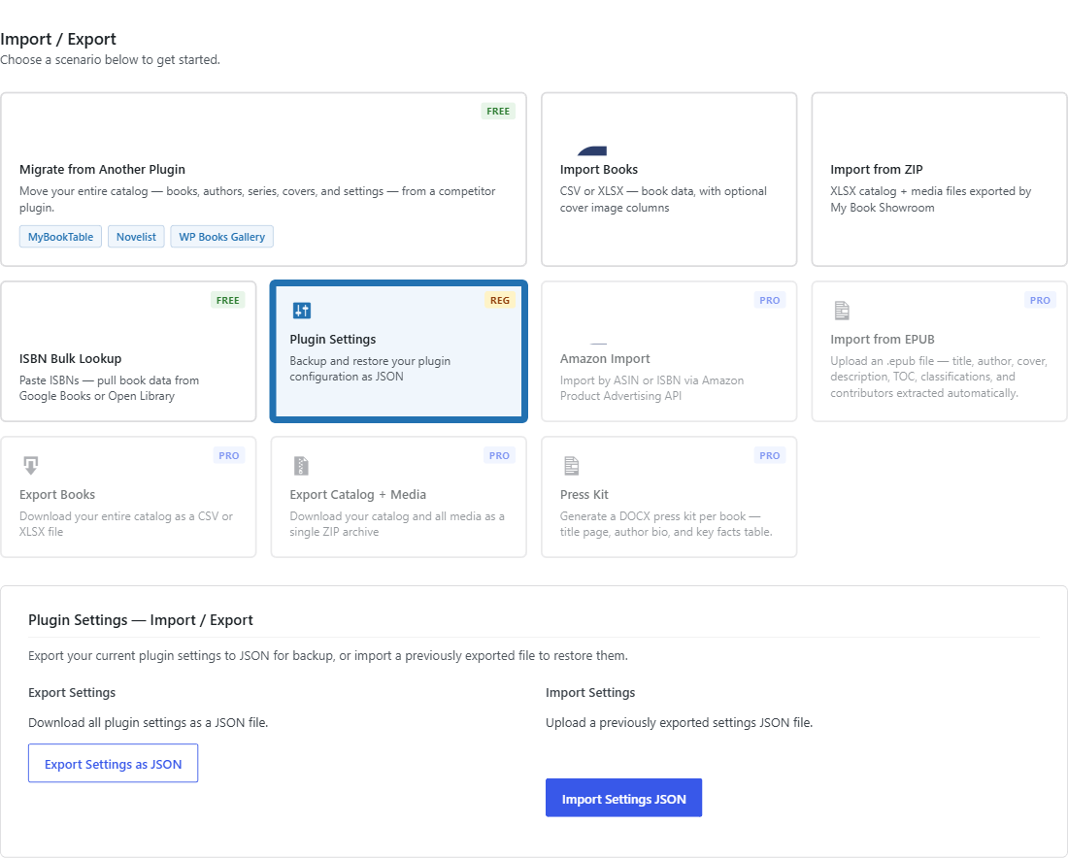This screenshot has width=1068, height=858.
Task: Open the Migrate from Another Plugin card
Action: (x=263, y=180)
